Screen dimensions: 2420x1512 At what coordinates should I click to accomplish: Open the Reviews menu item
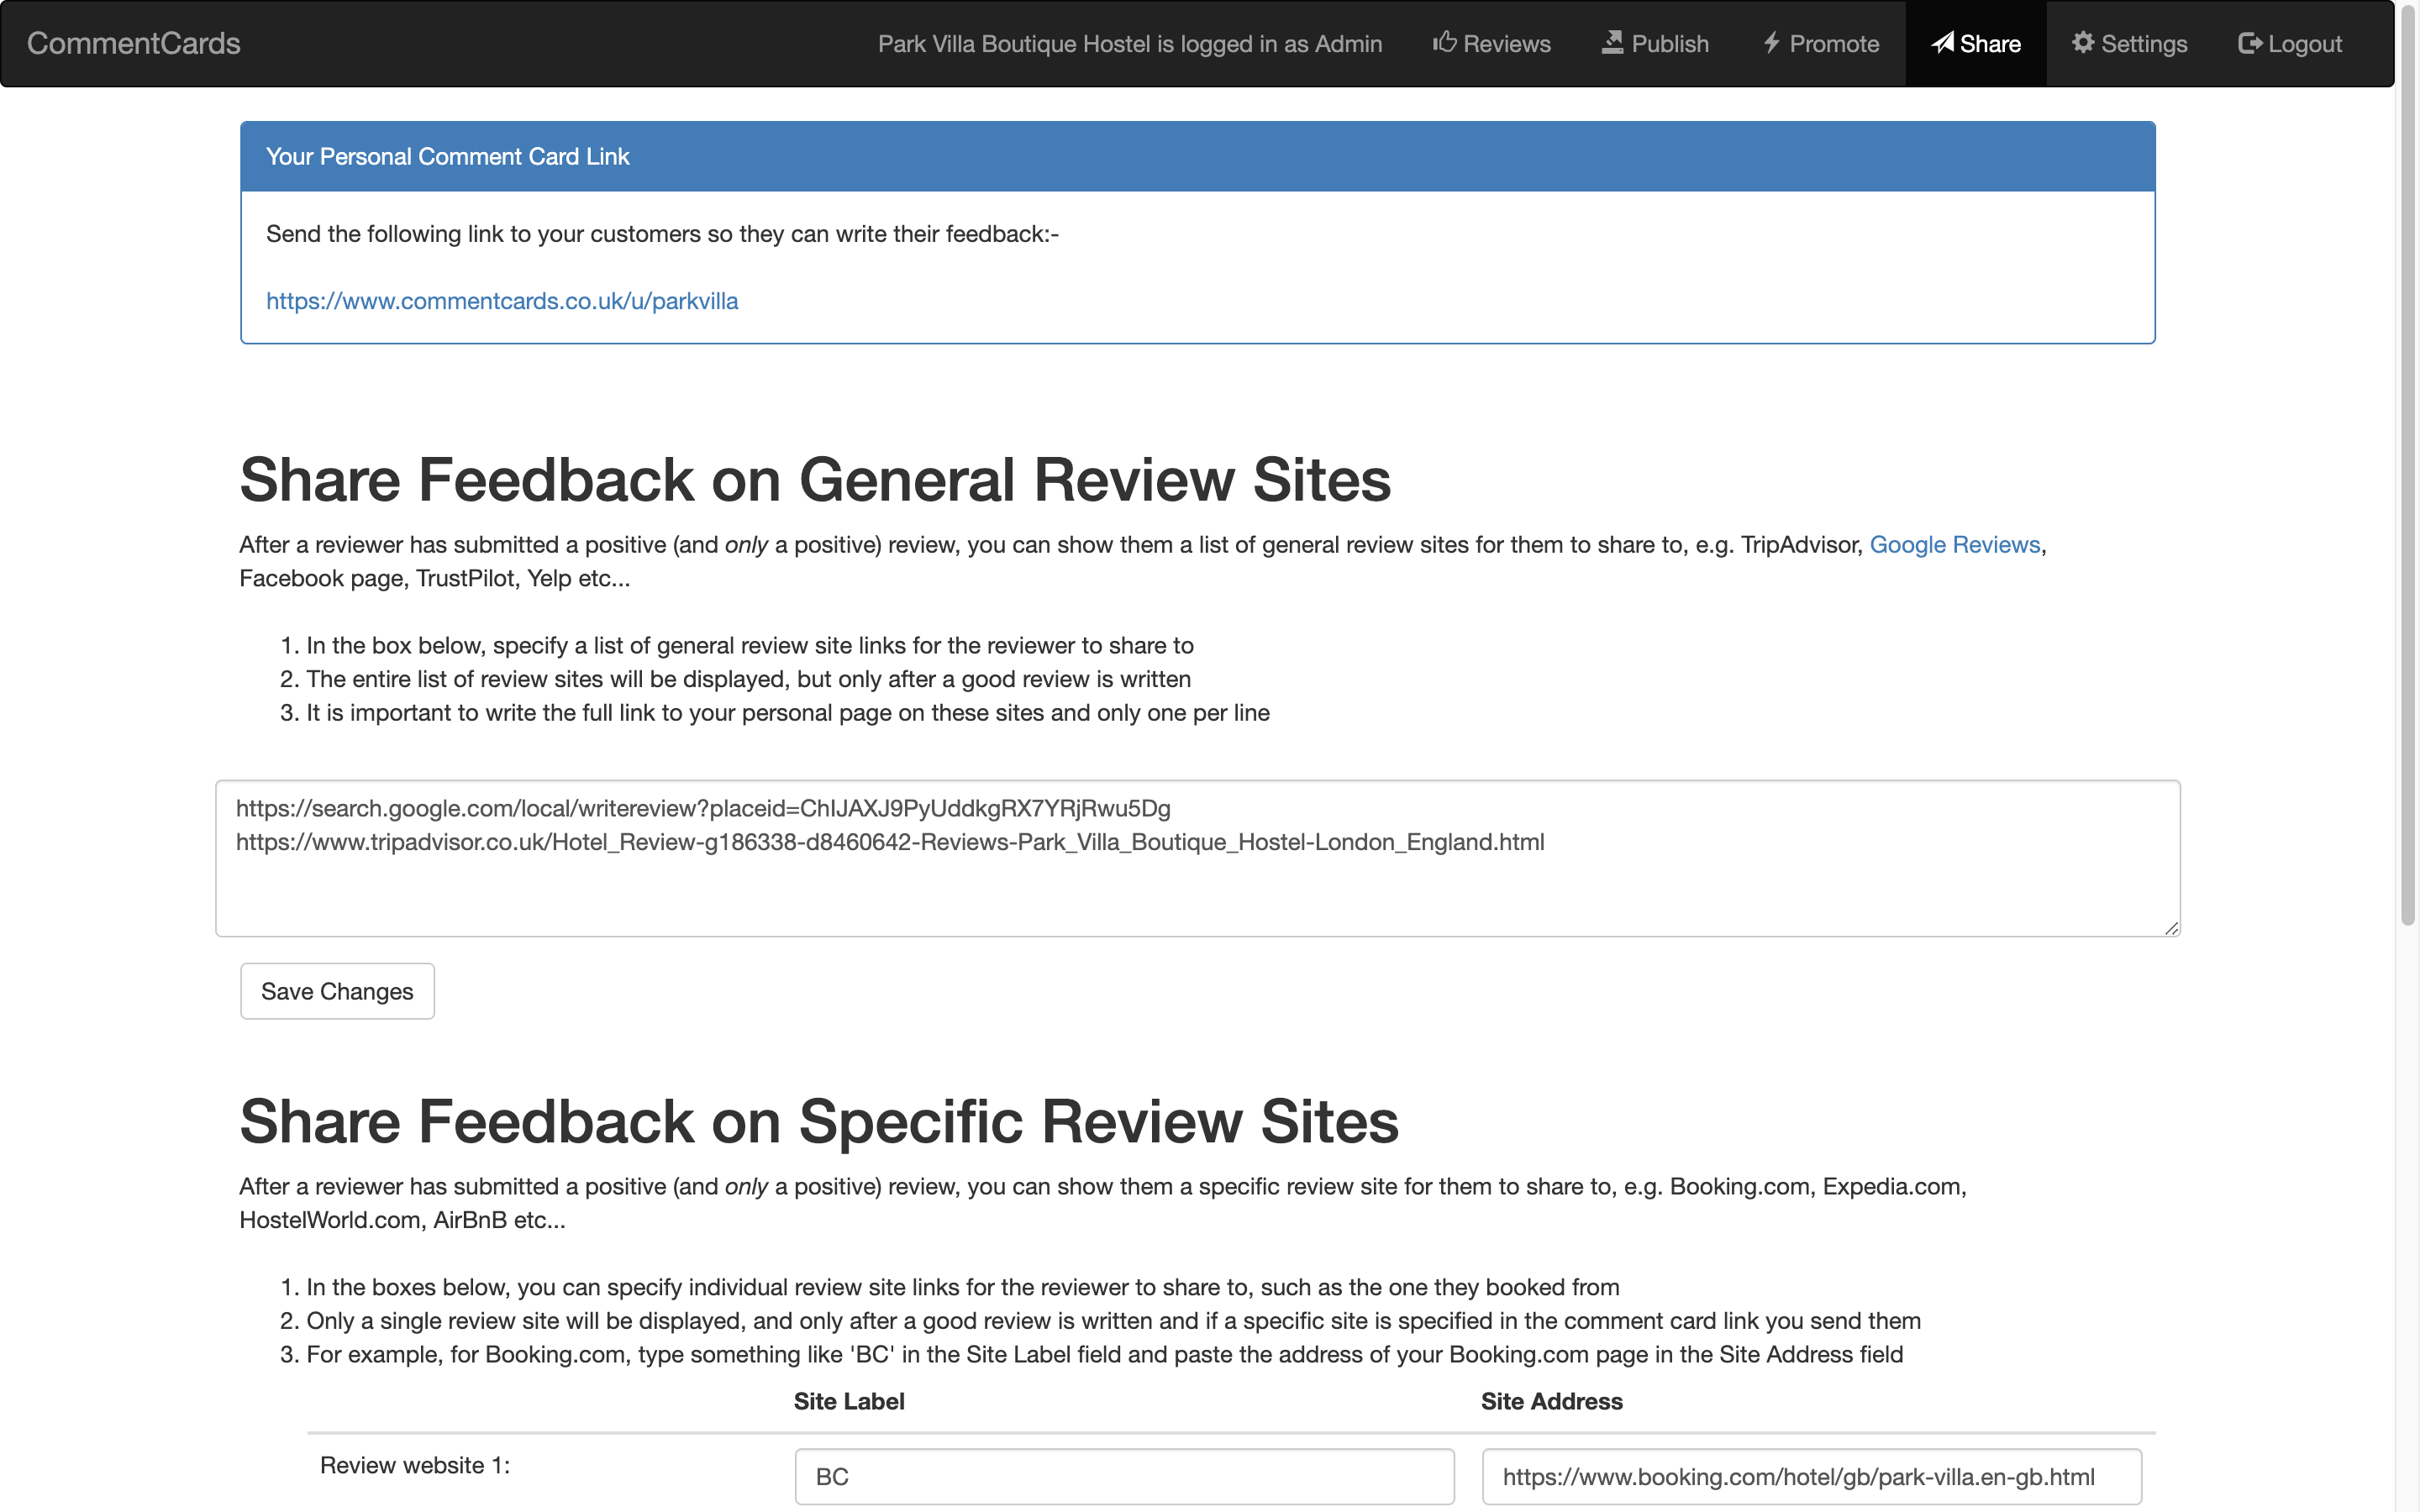[1506, 44]
